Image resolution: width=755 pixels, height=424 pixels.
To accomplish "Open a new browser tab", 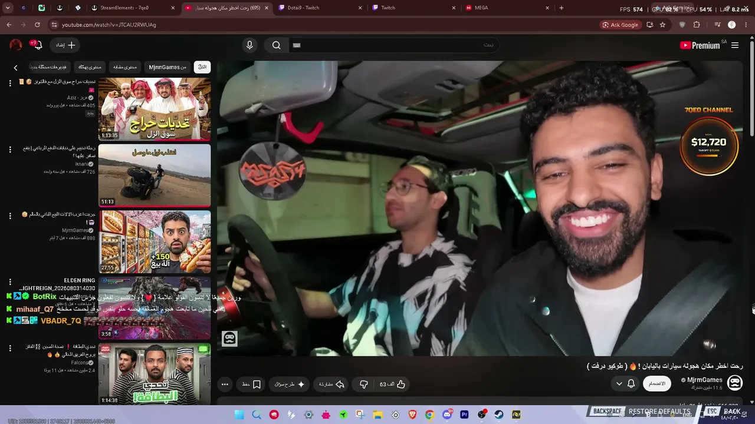I will coord(561,8).
